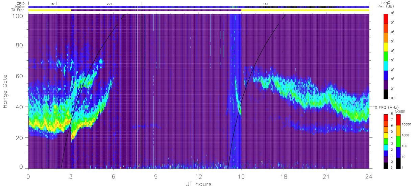Pick the top red segment of Lag0 Pwr colorbar
The image size is (415, 191).
click(x=386, y=18)
